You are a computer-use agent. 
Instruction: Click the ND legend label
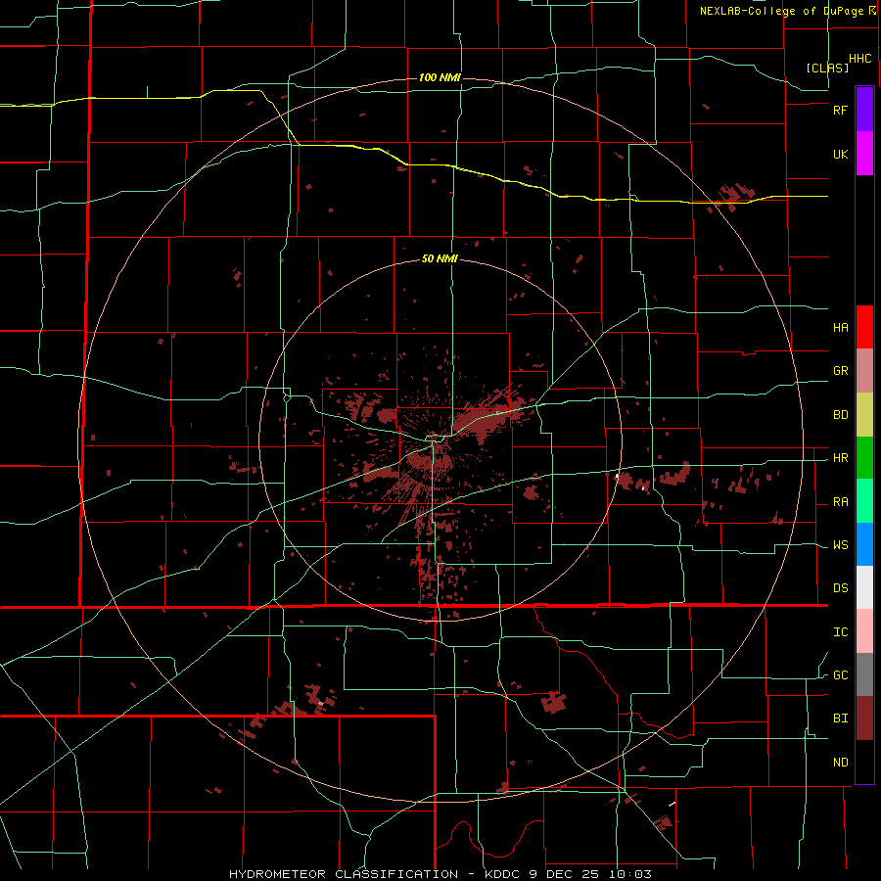pos(840,763)
